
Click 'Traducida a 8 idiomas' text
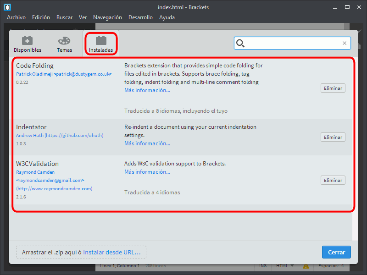[x=176, y=111]
